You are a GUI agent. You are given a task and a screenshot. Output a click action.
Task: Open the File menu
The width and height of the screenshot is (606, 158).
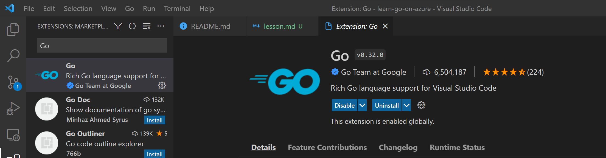click(29, 8)
